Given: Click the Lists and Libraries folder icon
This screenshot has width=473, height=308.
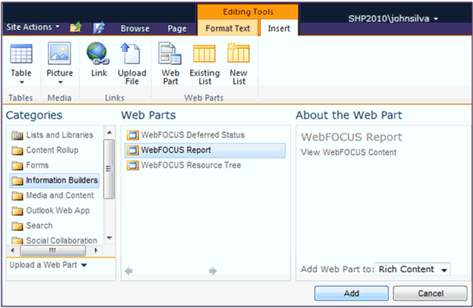Looking at the screenshot, I should (17, 135).
